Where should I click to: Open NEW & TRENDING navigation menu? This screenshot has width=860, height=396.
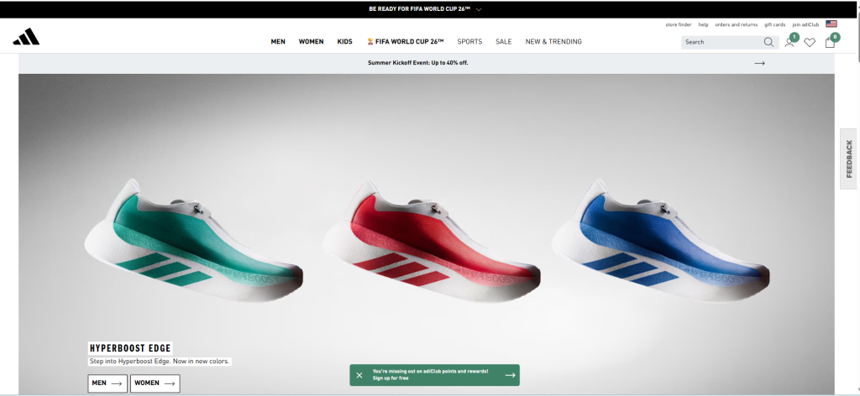pyautogui.click(x=553, y=42)
